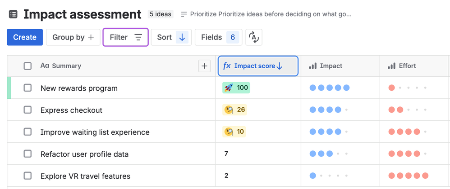Open the Group by dropdown
This screenshot has width=450, height=189.
73,37
